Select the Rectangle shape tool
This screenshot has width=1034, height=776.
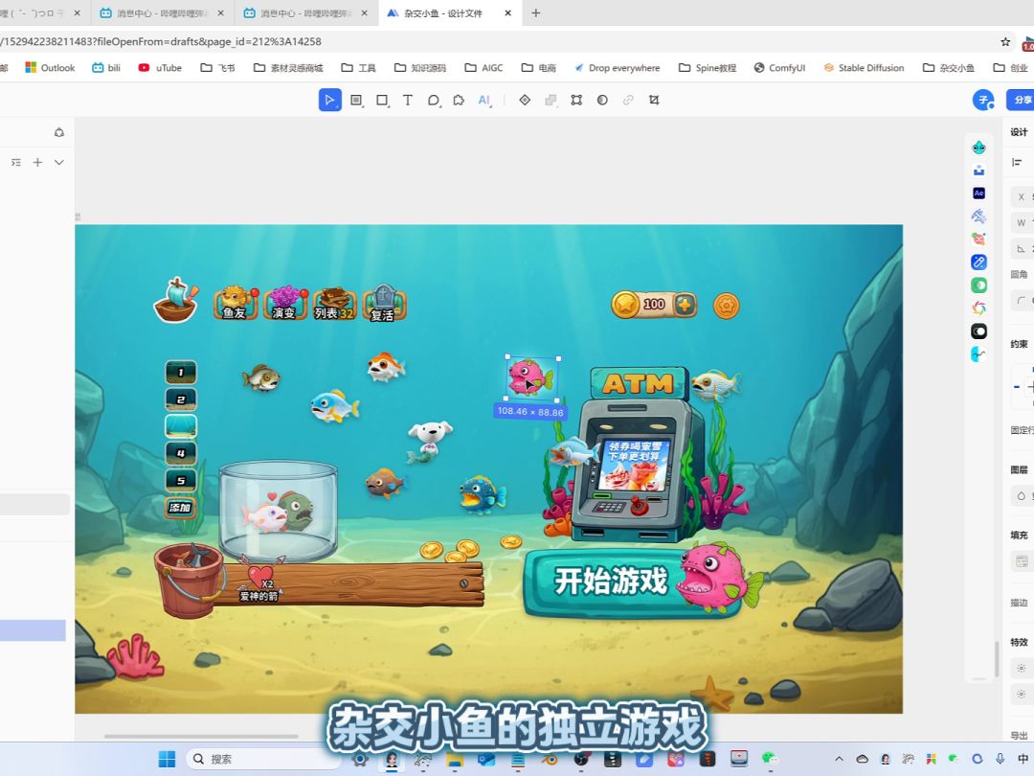coord(382,101)
